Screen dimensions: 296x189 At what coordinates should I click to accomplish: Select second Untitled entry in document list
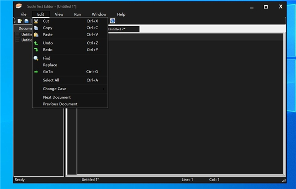(27, 40)
